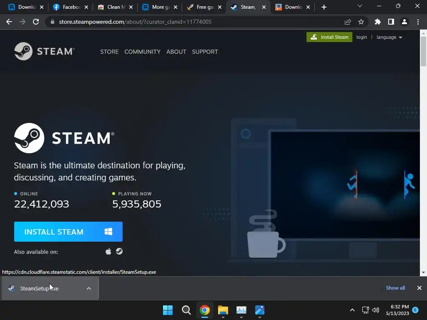Close the downloads bar
This screenshot has height=320, width=427.
(x=419, y=288)
